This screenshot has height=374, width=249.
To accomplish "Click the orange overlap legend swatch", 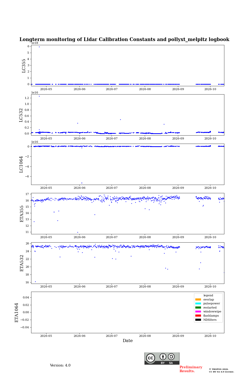I will tap(198, 299).
